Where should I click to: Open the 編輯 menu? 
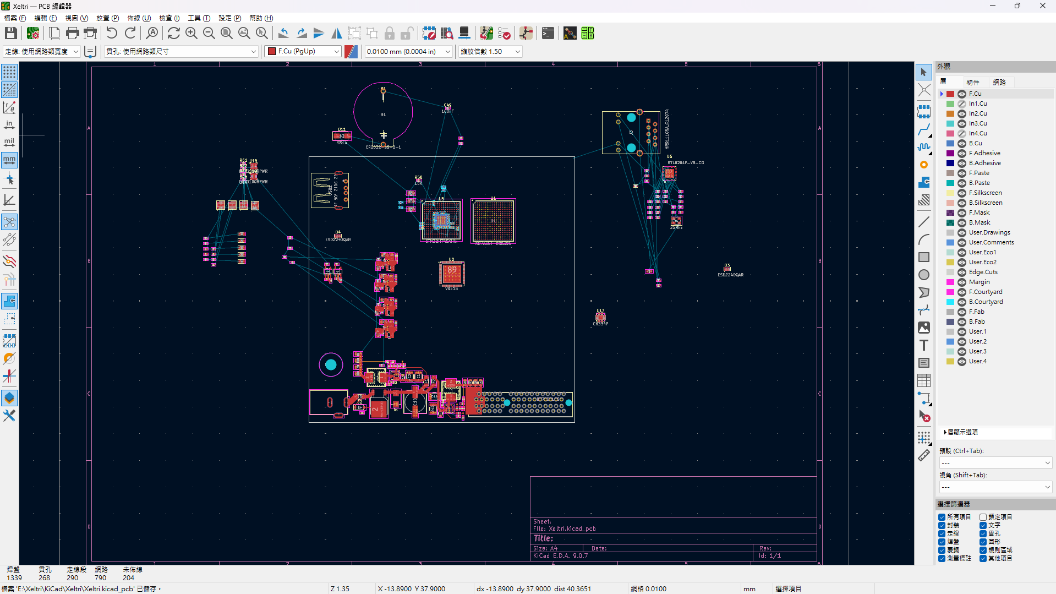tap(46, 18)
